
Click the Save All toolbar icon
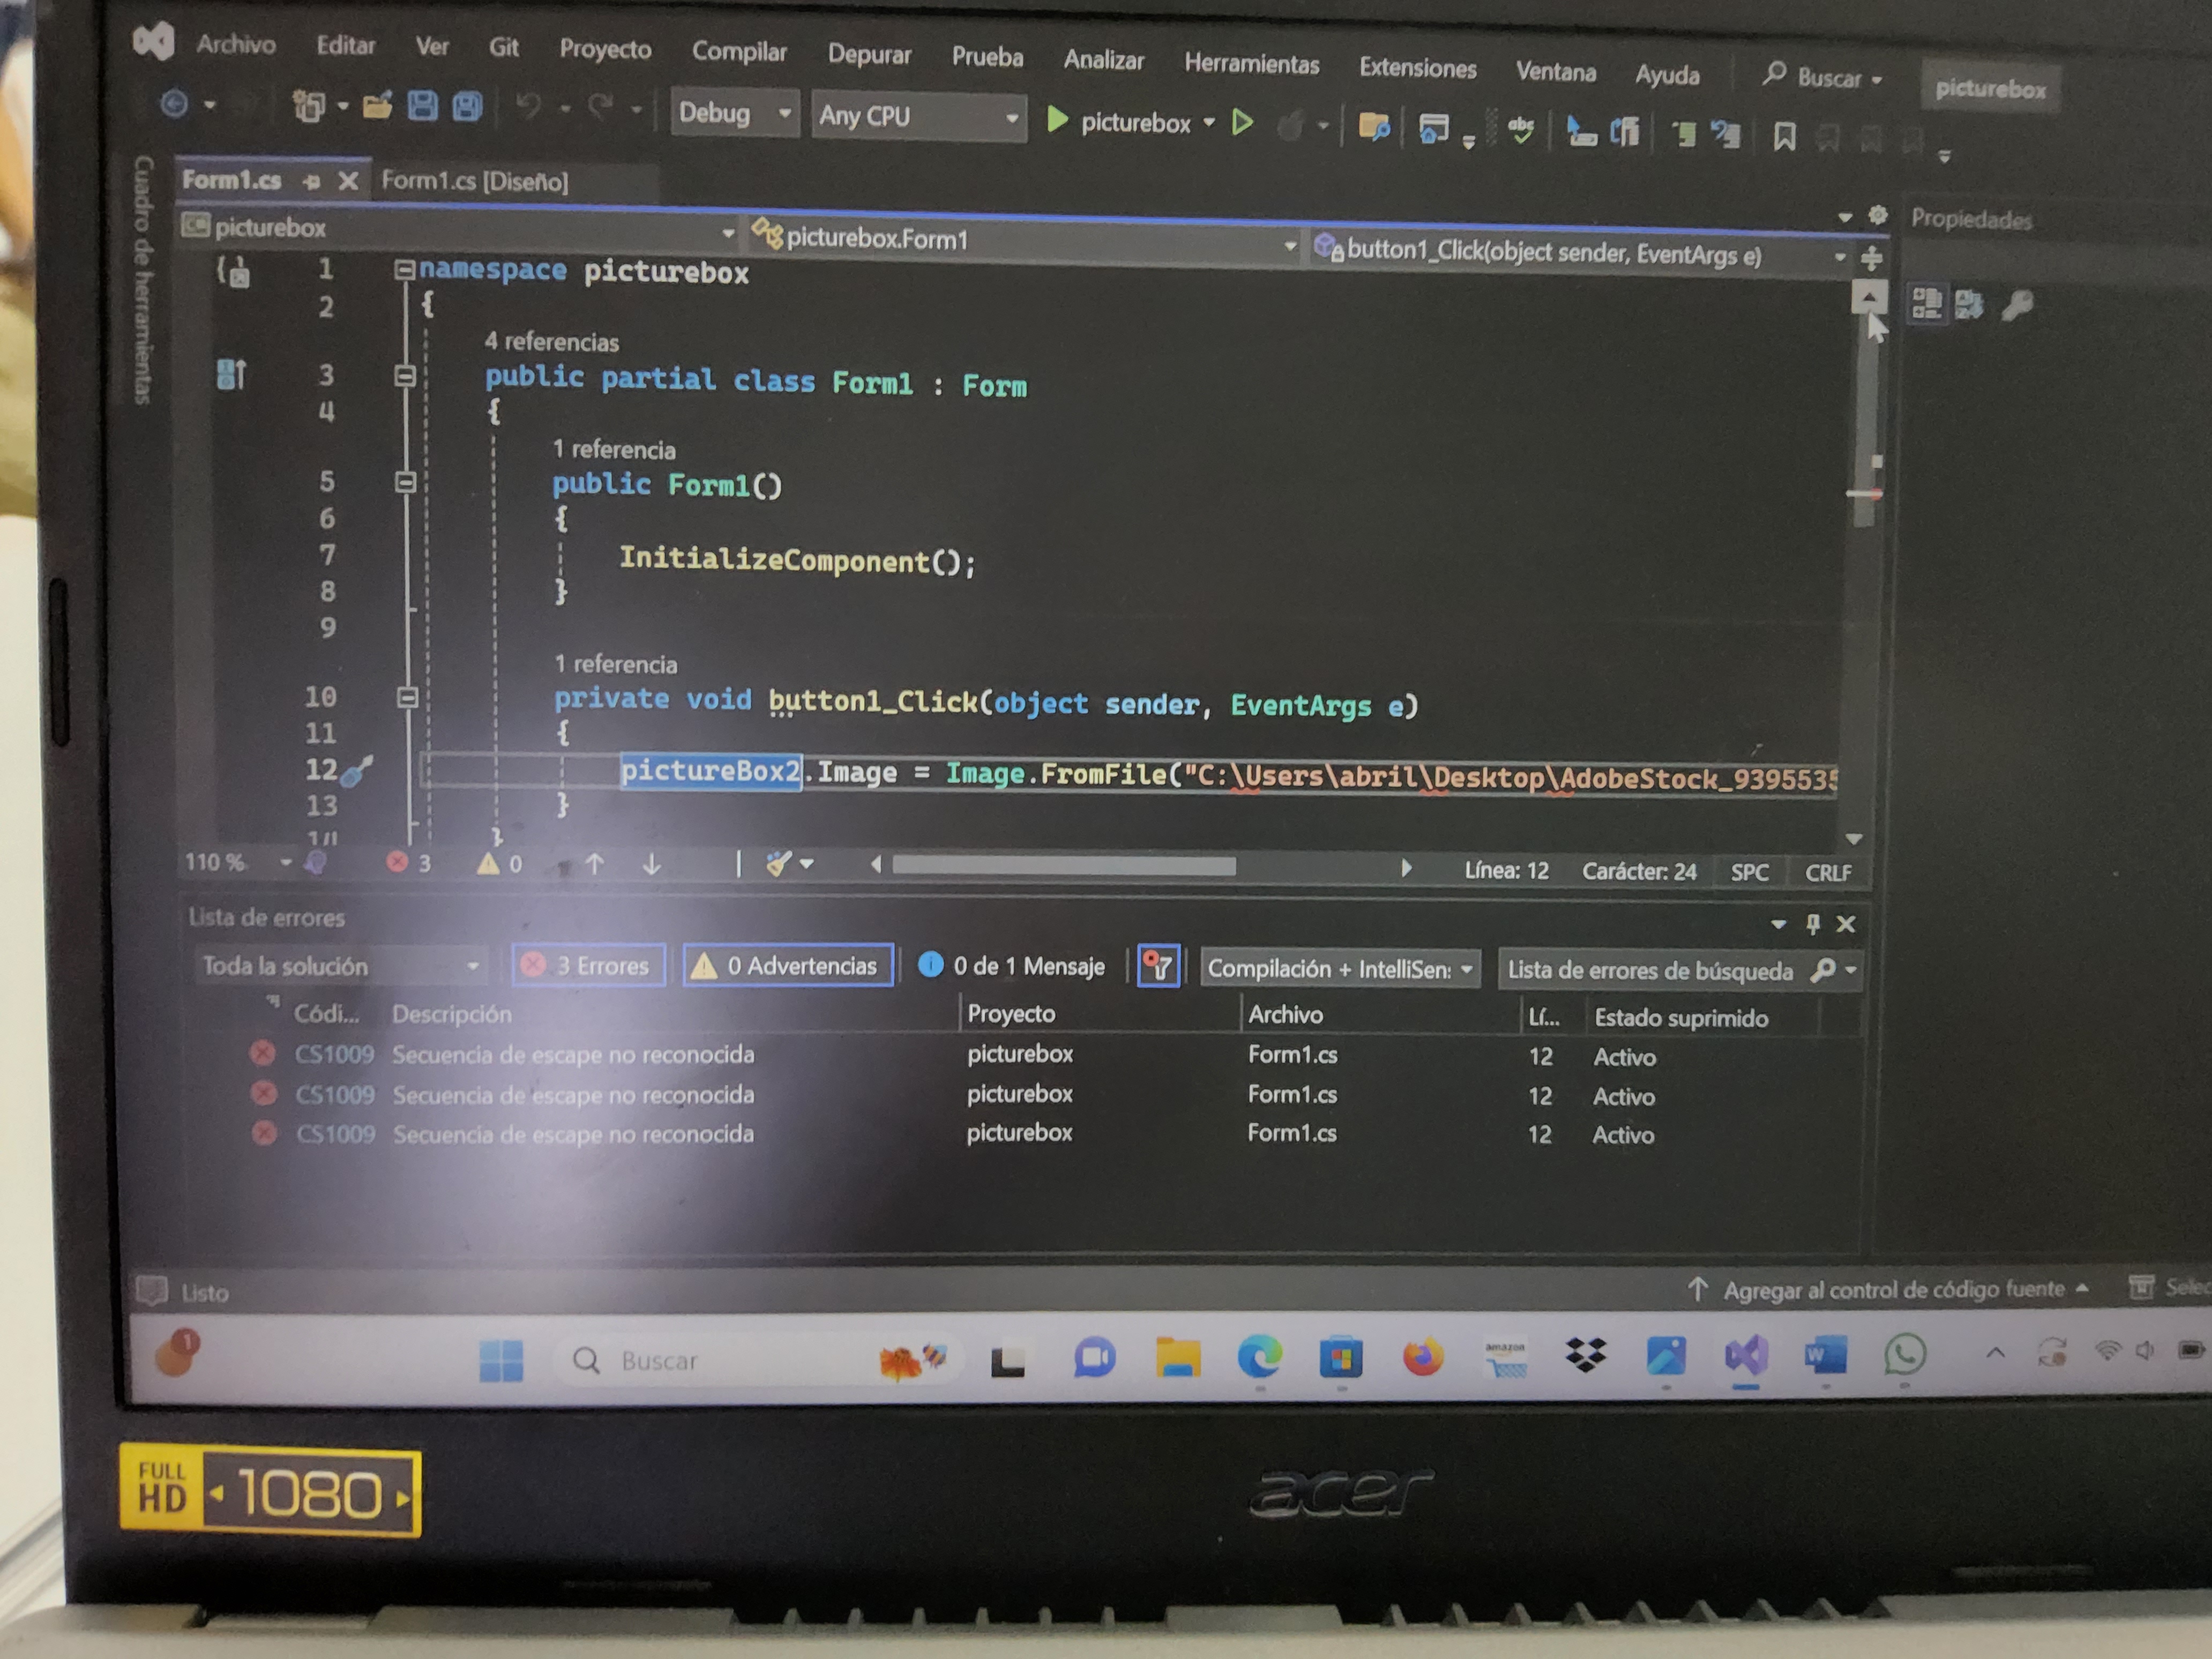point(467,106)
